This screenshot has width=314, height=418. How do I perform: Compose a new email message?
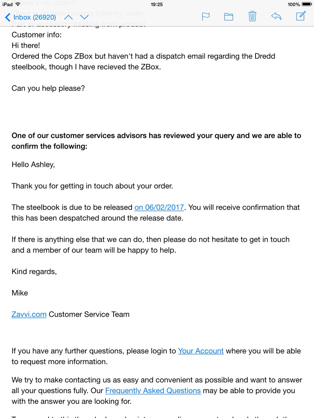click(x=301, y=16)
